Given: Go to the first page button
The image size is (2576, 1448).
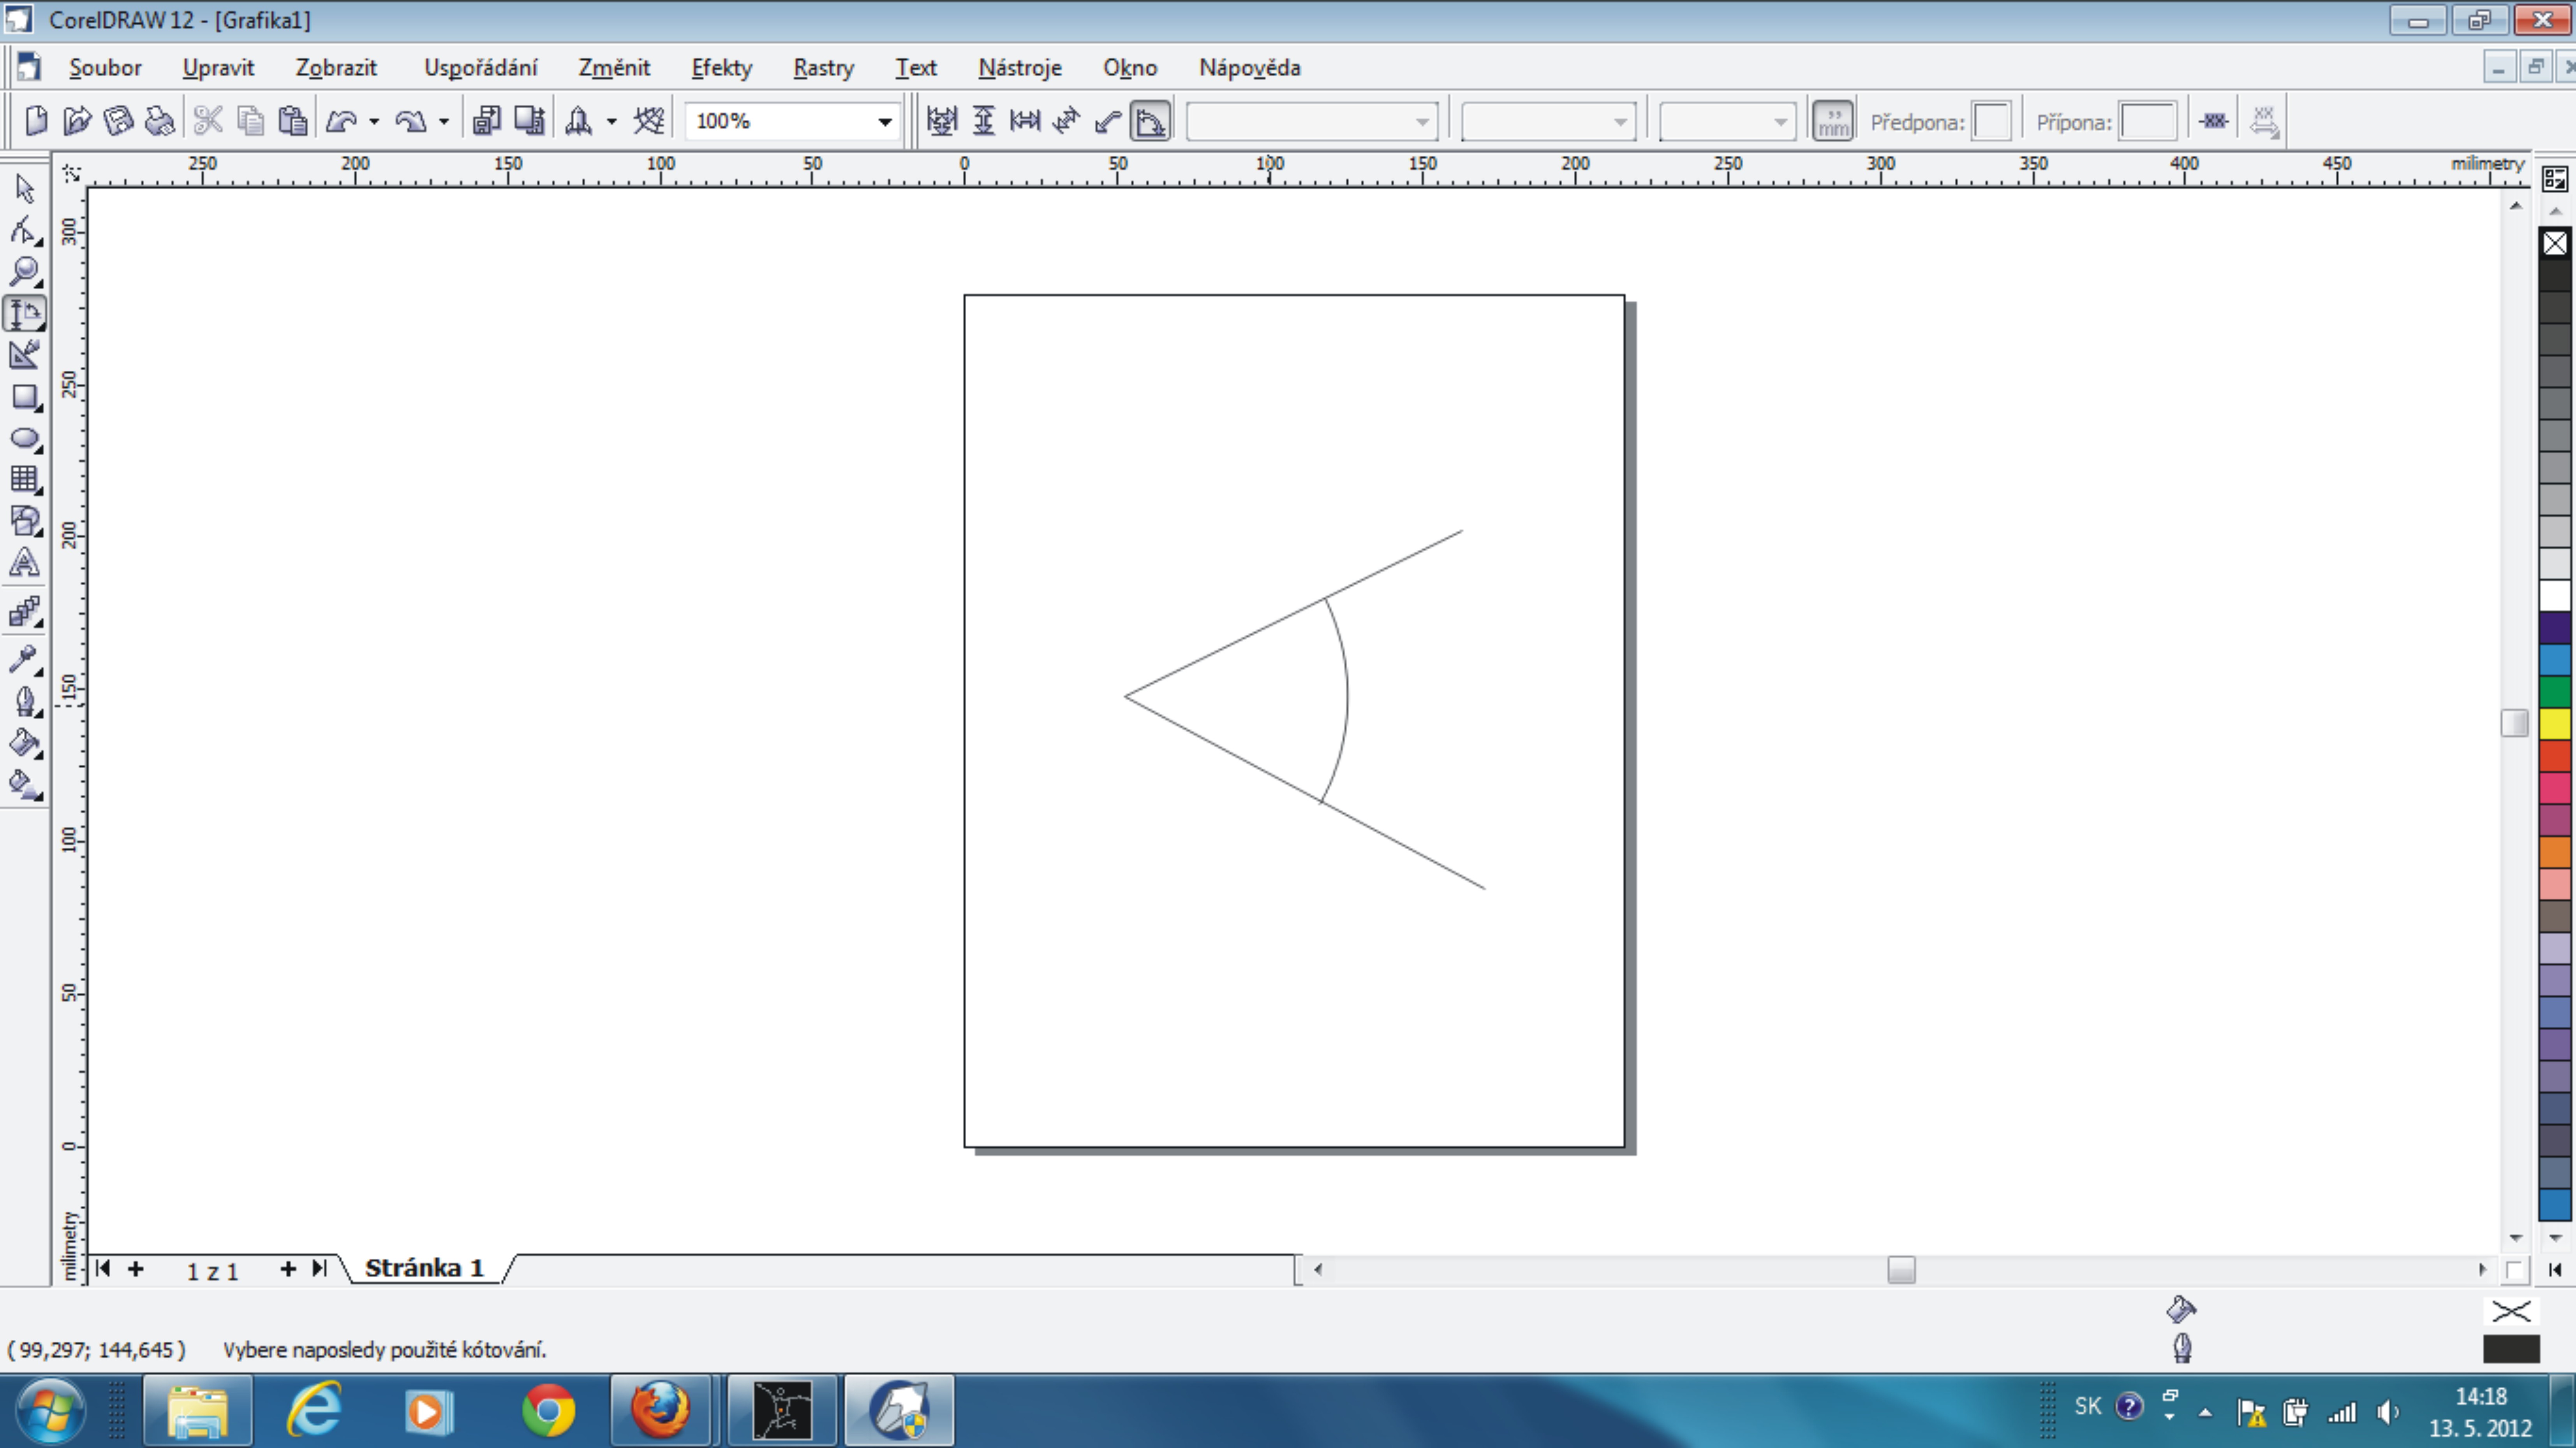Looking at the screenshot, I should [x=102, y=1269].
